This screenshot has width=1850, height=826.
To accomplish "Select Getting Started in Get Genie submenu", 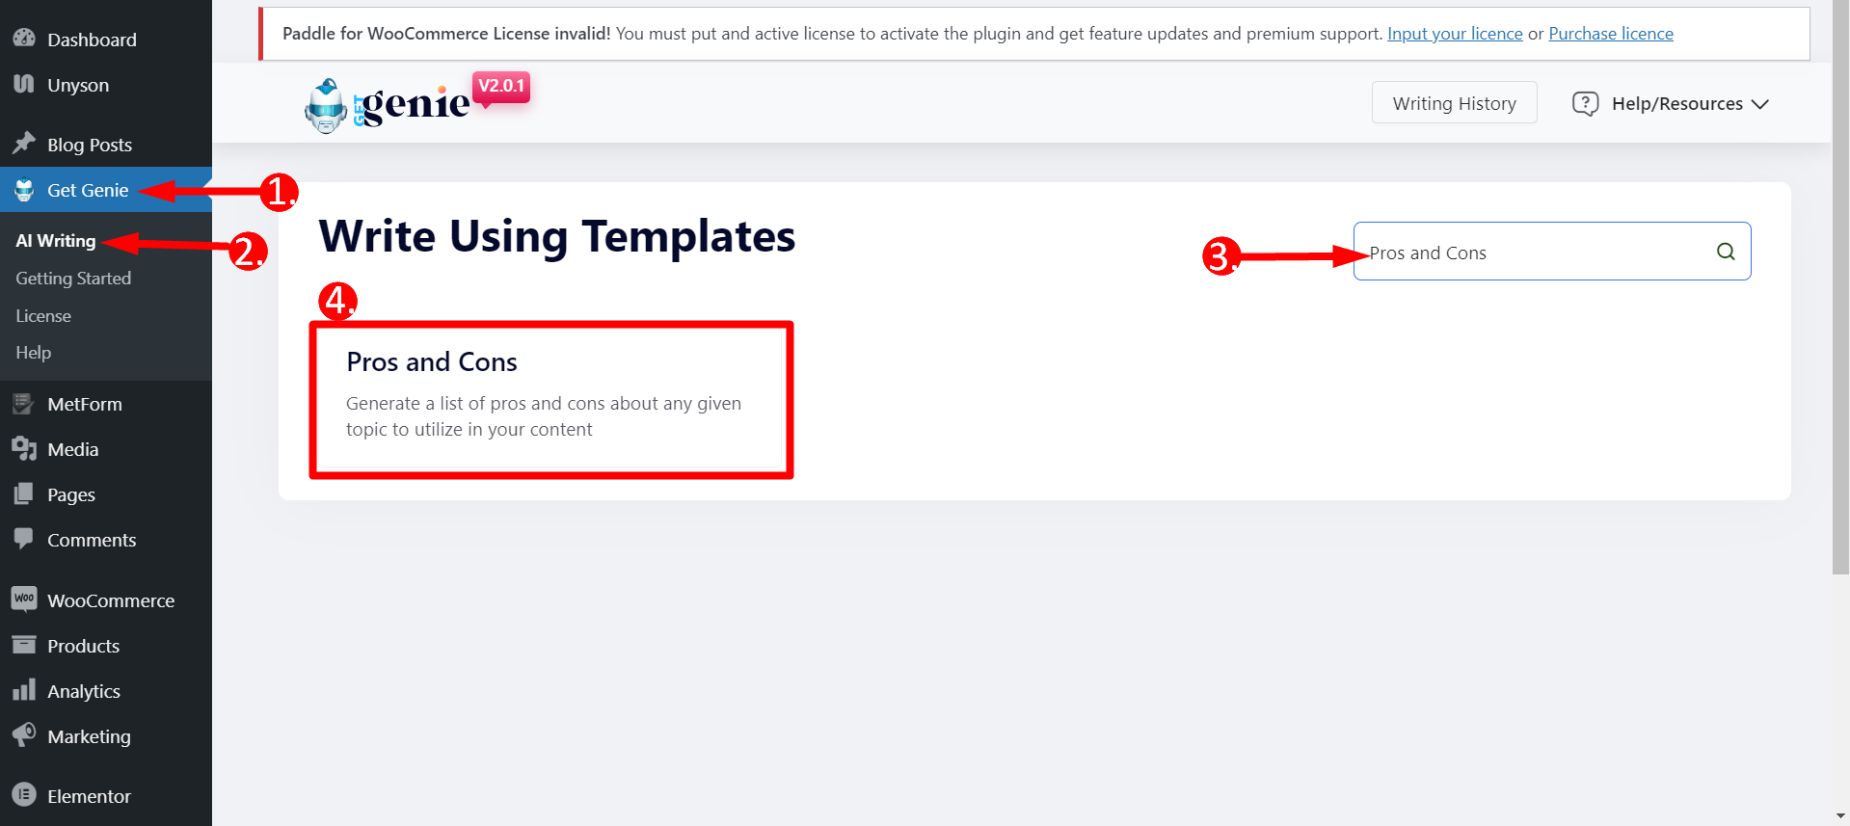I will pos(73,279).
